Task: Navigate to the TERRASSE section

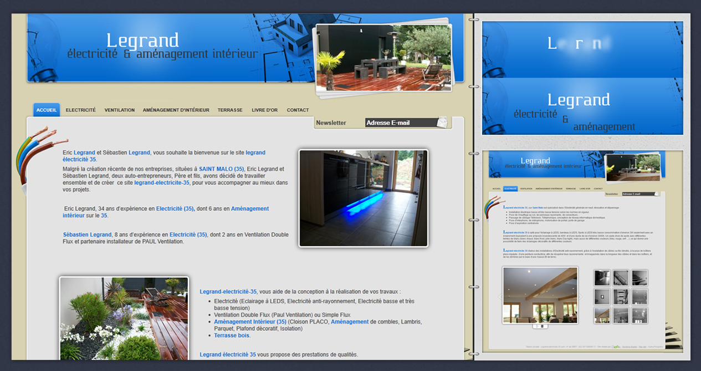Action: tap(230, 110)
